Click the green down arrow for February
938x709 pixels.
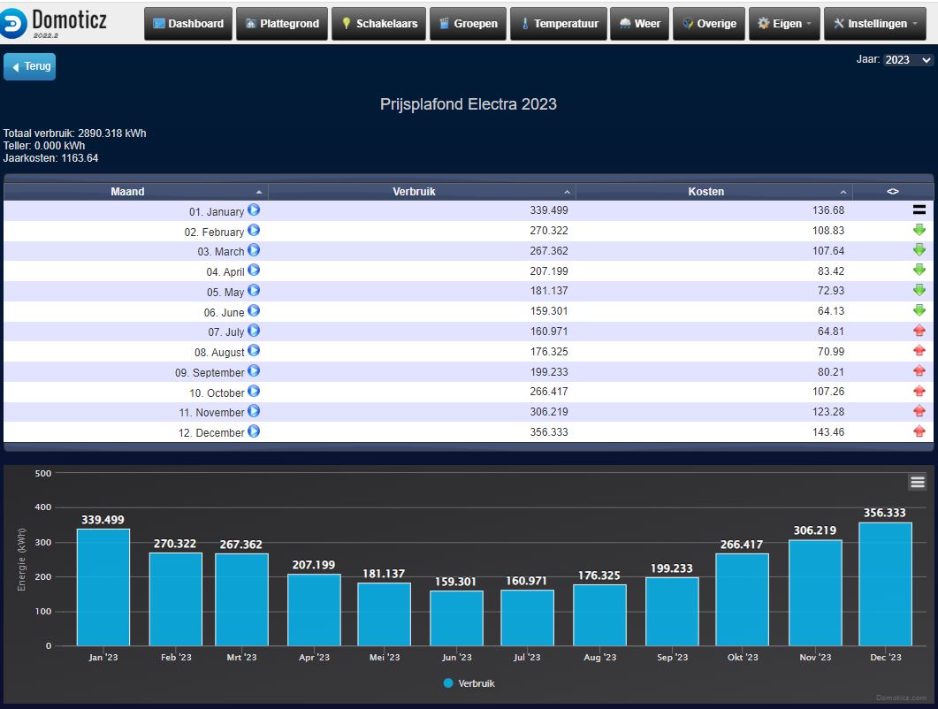919,230
